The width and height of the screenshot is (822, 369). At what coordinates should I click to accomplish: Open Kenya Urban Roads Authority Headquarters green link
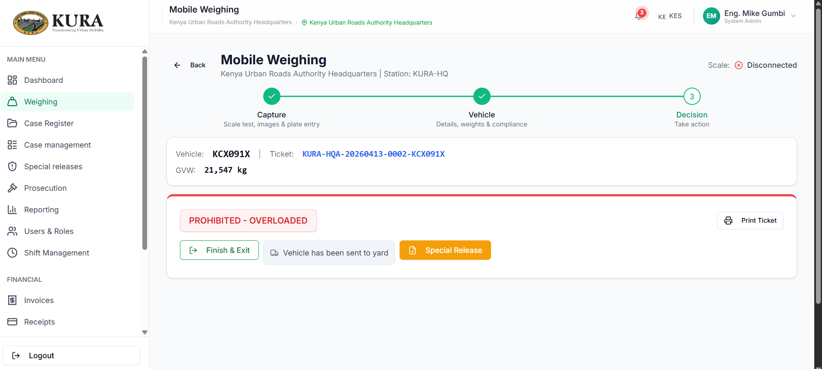pyautogui.click(x=371, y=22)
